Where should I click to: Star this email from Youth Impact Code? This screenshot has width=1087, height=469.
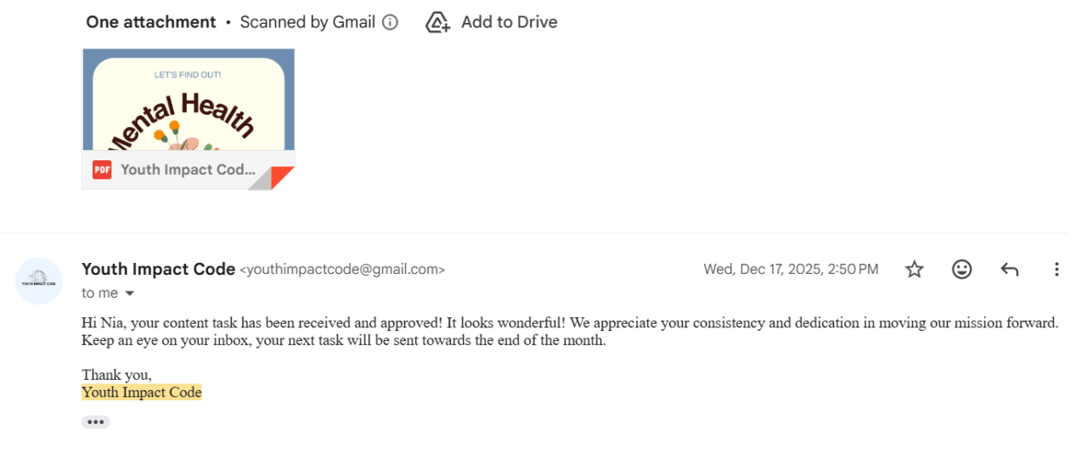click(914, 270)
